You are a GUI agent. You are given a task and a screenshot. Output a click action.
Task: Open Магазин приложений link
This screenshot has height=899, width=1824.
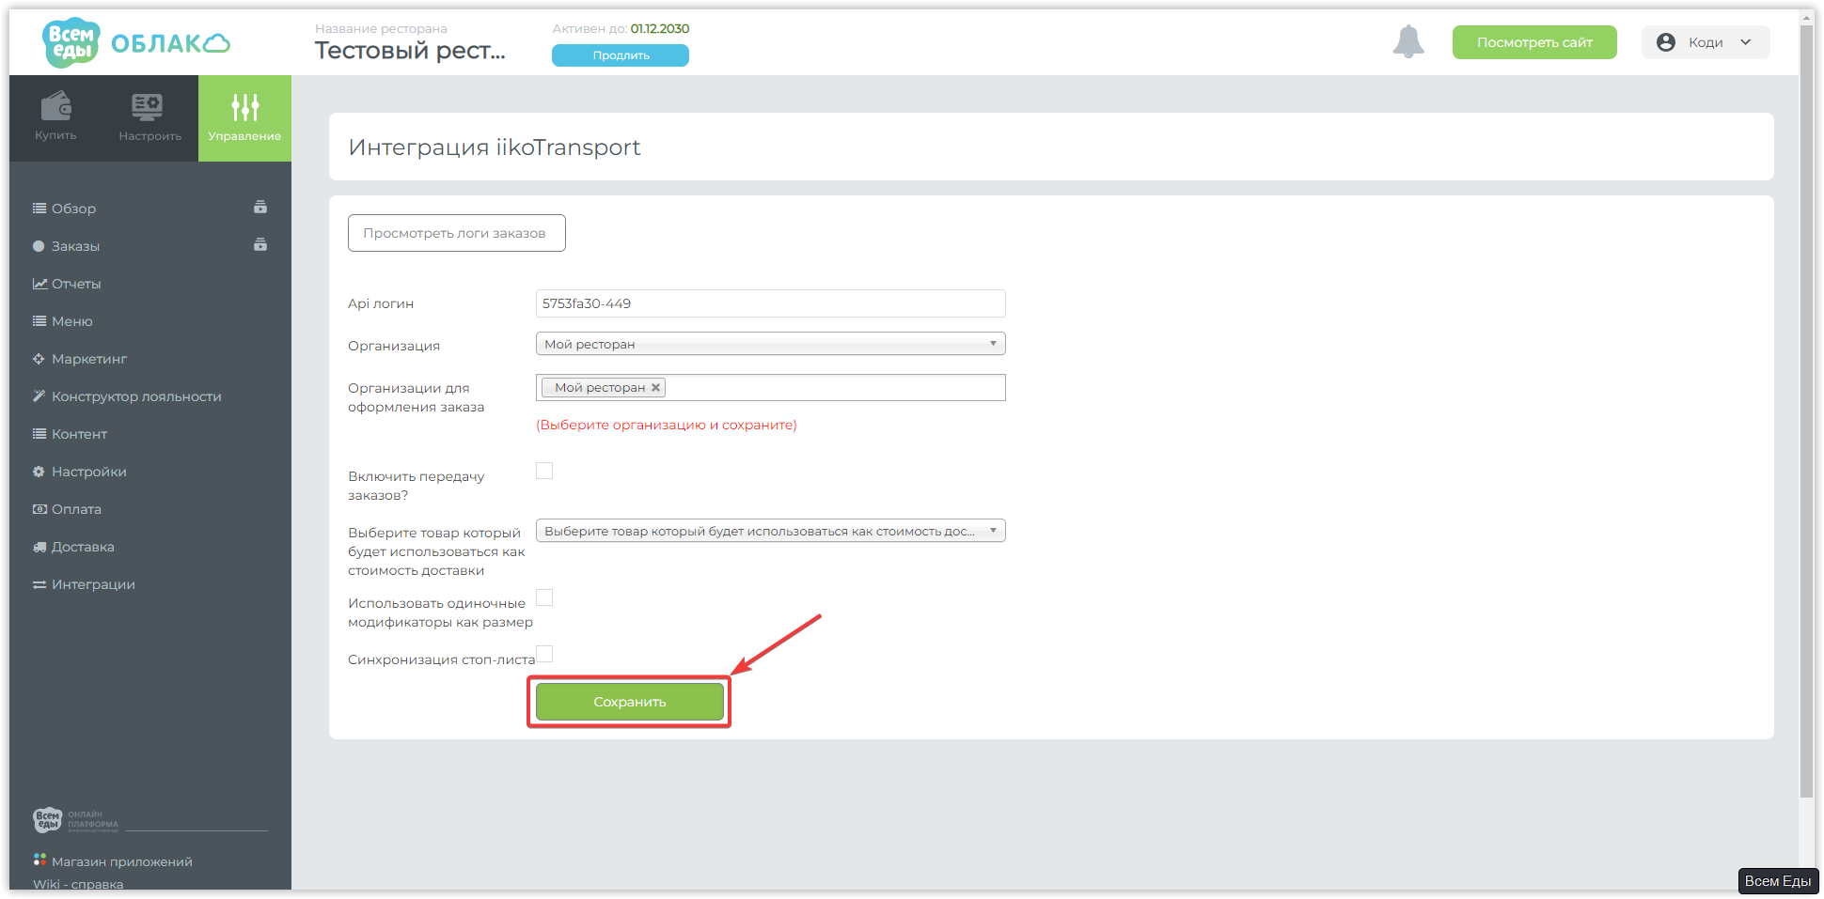coord(122,861)
